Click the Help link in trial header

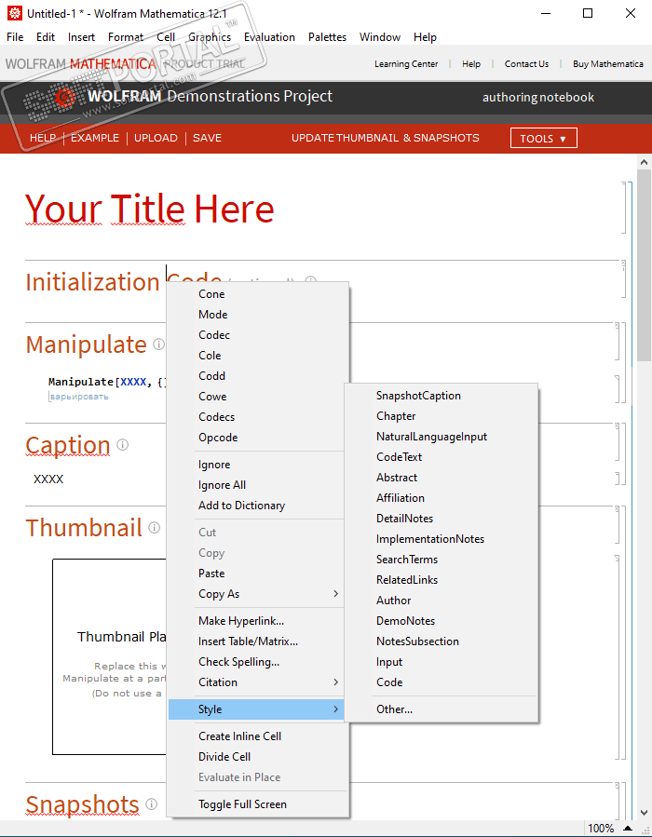pyautogui.click(x=471, y=64)
